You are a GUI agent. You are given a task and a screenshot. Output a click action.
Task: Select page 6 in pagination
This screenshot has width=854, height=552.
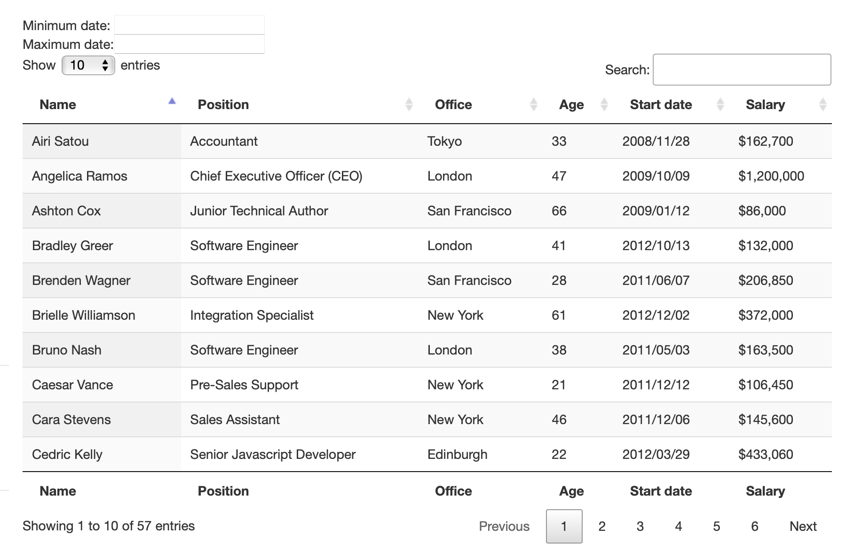click(755, 526)
